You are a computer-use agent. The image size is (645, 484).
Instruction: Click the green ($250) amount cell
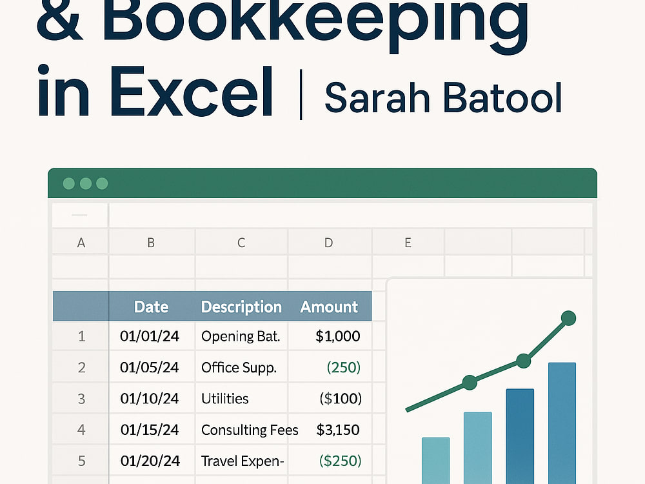coord(330,461)
